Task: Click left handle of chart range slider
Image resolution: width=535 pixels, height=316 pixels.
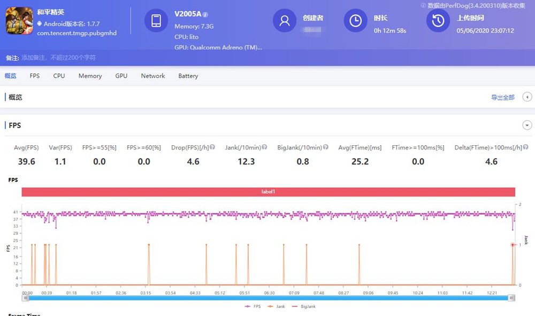Action: (24, 298)
